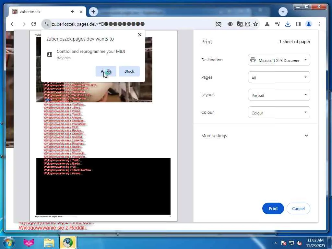Viewport: 332px width, 249px height.
Task: Expand More settings section
Action: click(x=255, y=136)
